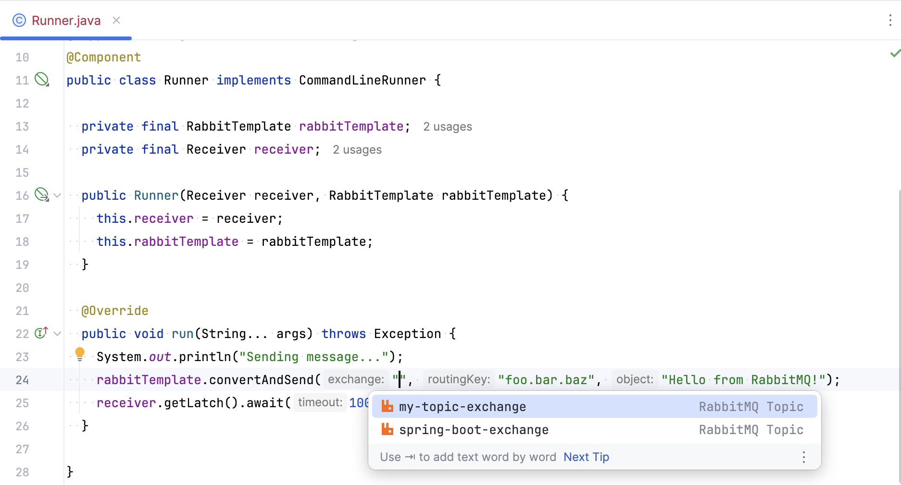The width and height of the screenshot is (901, 485).
Task: Click the class icon in the Runner.java tab
Action: 18,20
